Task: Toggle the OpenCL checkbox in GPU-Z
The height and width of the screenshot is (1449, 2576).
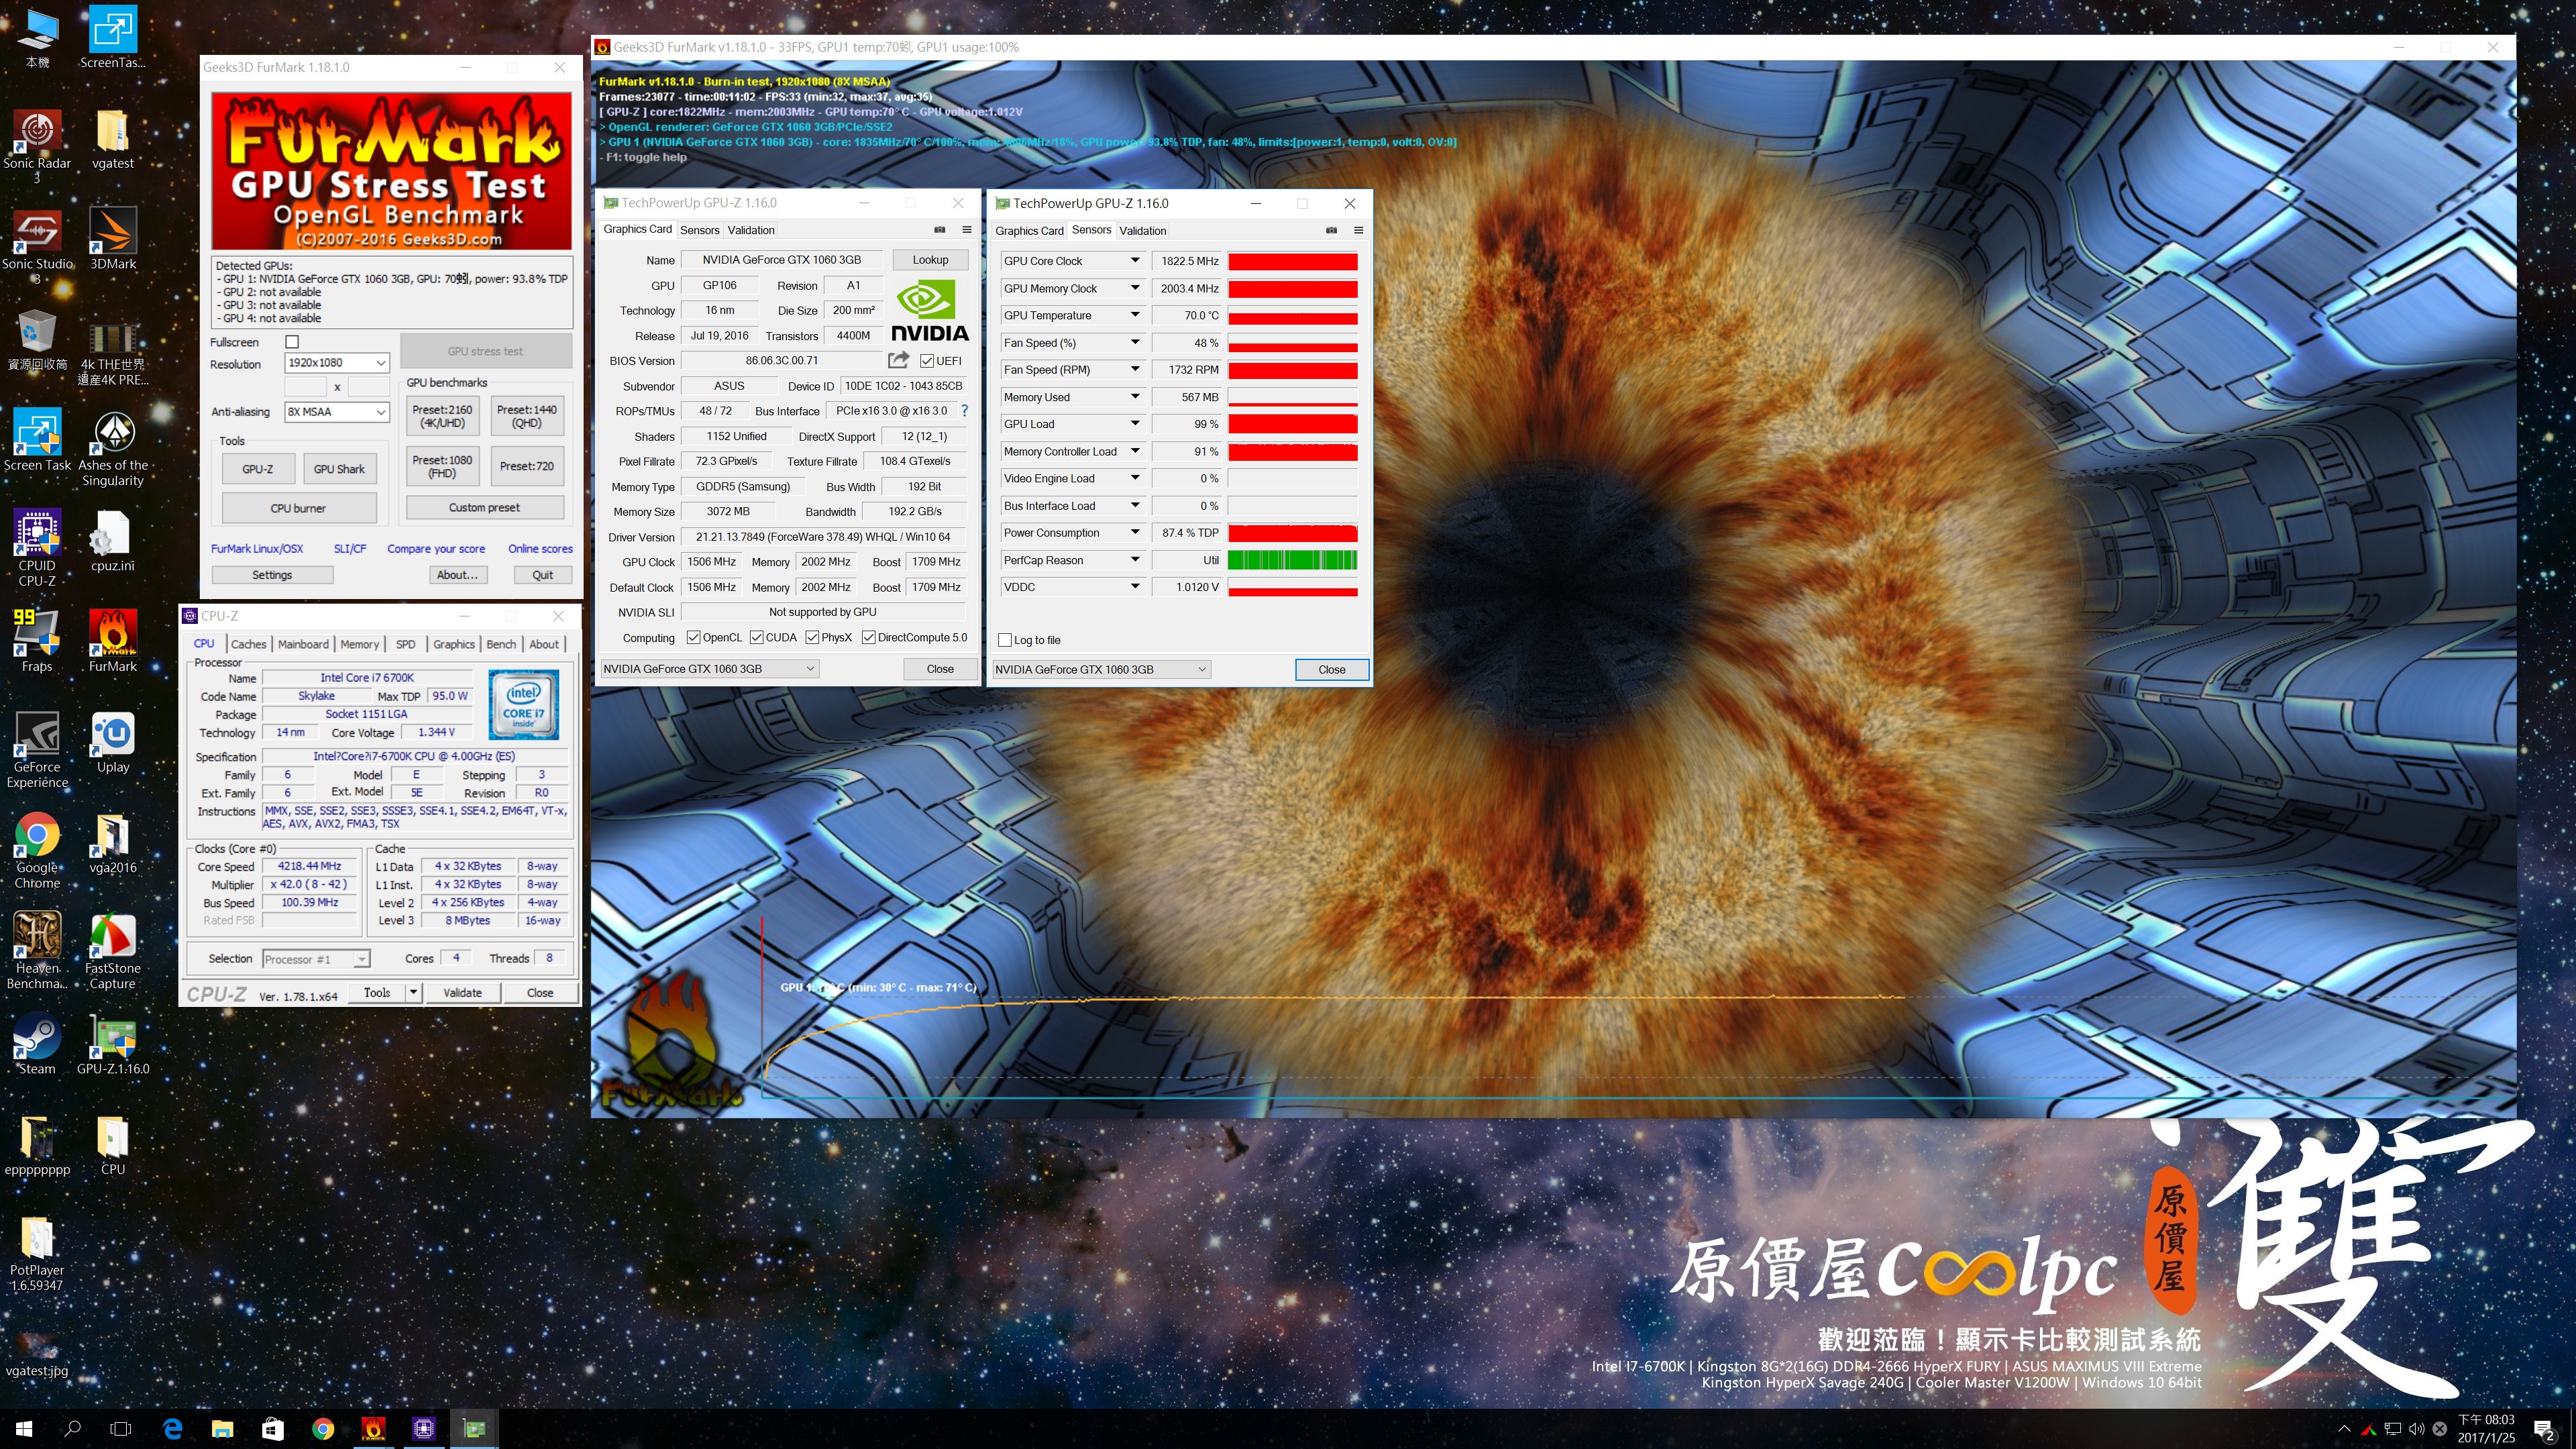Action: (x=693, y=638)
